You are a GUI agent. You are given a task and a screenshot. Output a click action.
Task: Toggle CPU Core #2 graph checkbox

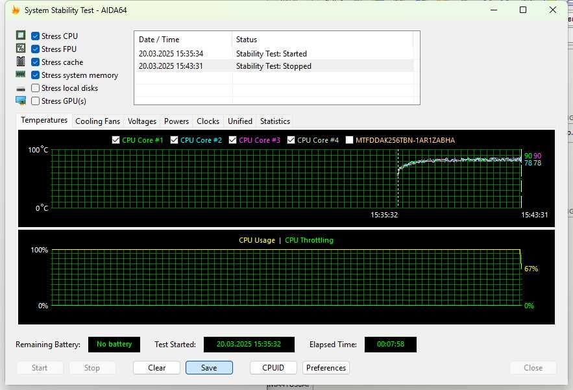tap(175, 140)
